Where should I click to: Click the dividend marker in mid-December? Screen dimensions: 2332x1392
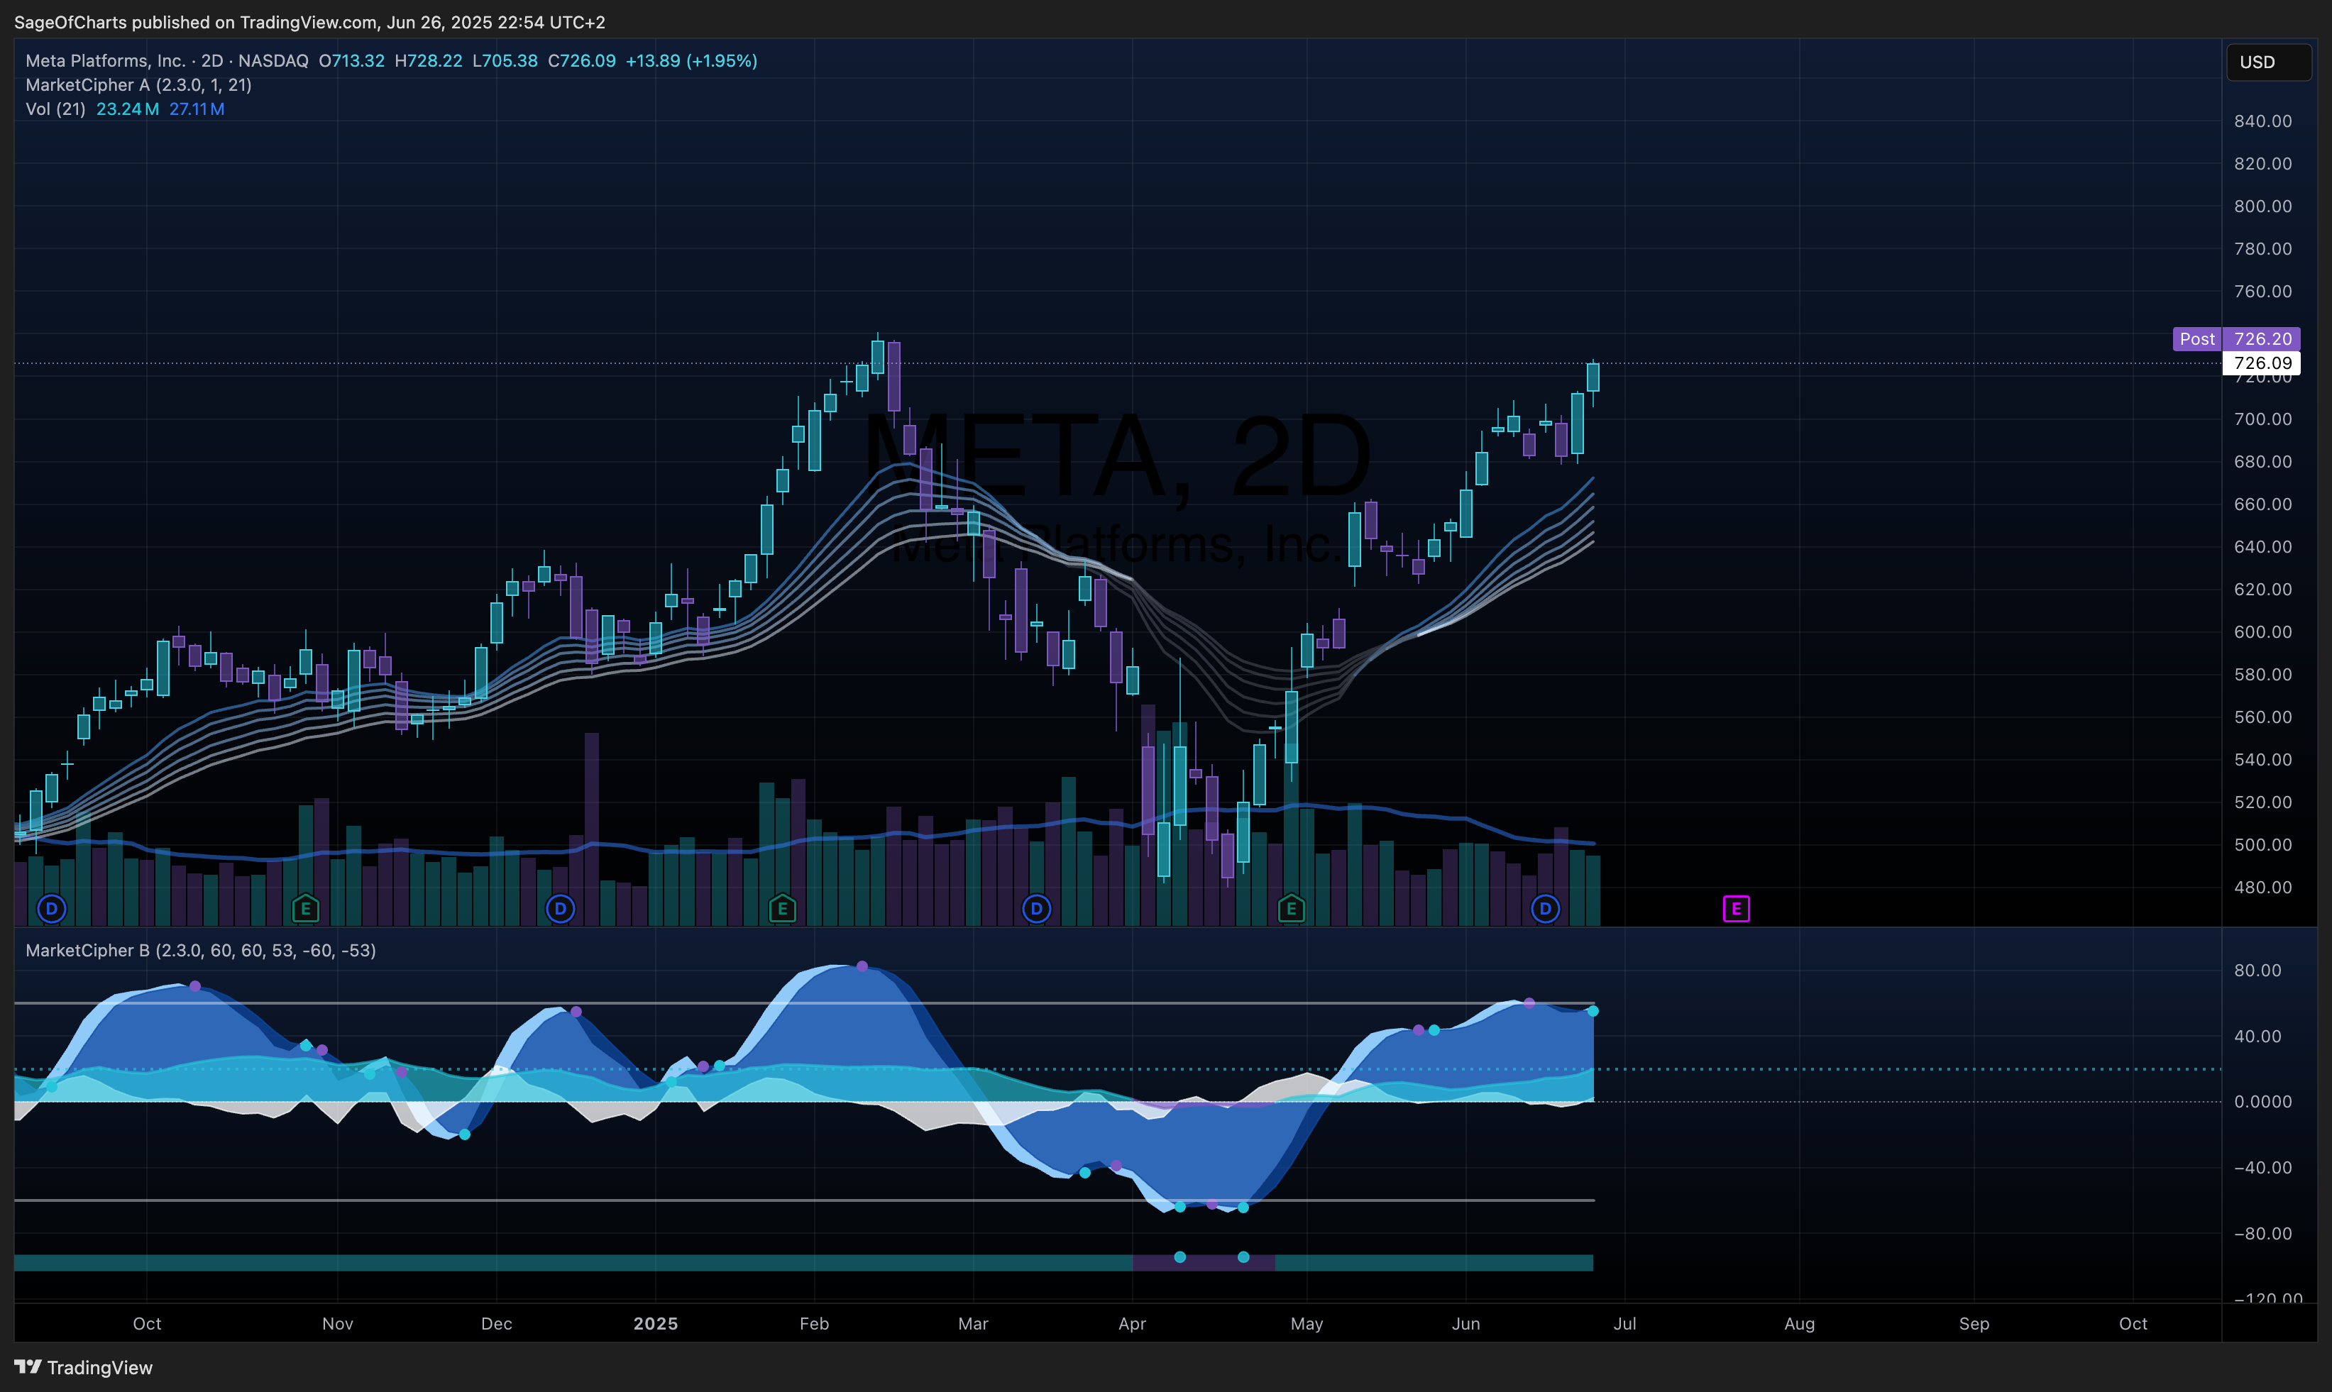pos(560,908)
